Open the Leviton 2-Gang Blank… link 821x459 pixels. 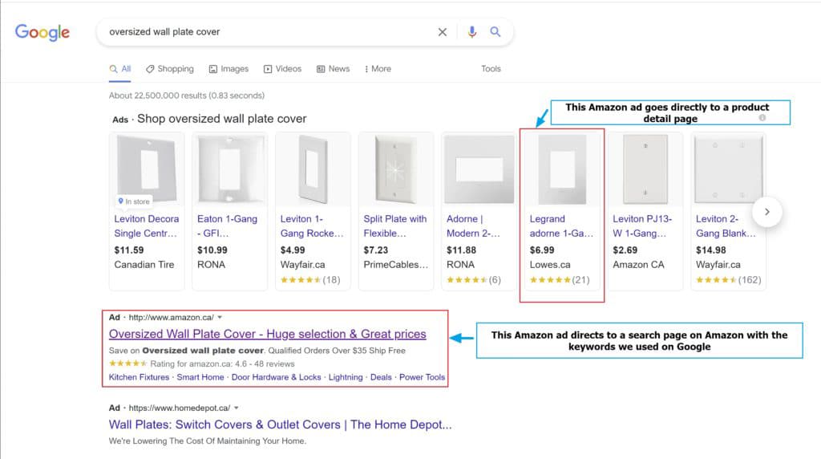[726, 225]
